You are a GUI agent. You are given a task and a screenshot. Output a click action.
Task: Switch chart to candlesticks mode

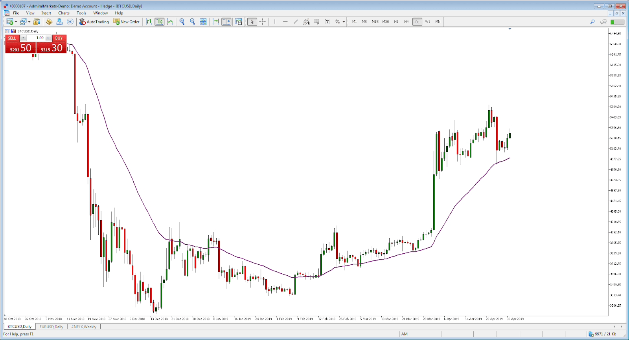pos(159,22)
